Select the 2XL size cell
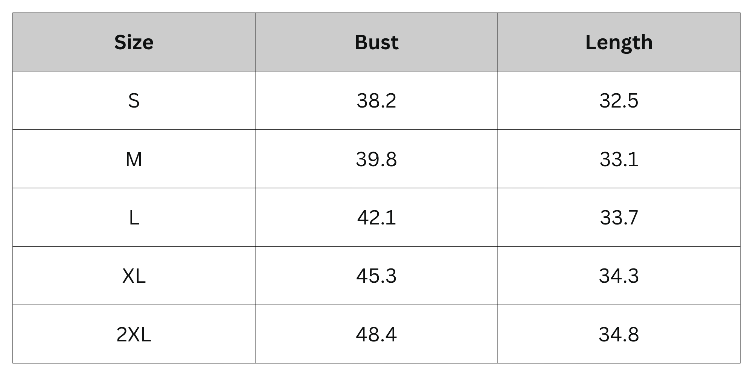The height and width of the screenshot is (376, 753). 134,334
